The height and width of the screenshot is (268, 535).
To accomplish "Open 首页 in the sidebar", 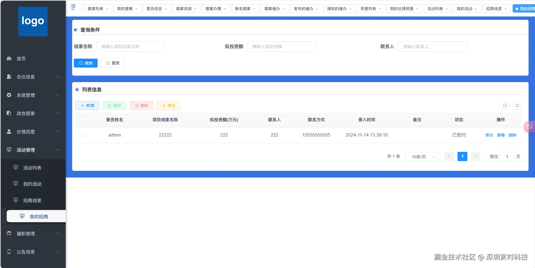I will click(x=33, y=59).
